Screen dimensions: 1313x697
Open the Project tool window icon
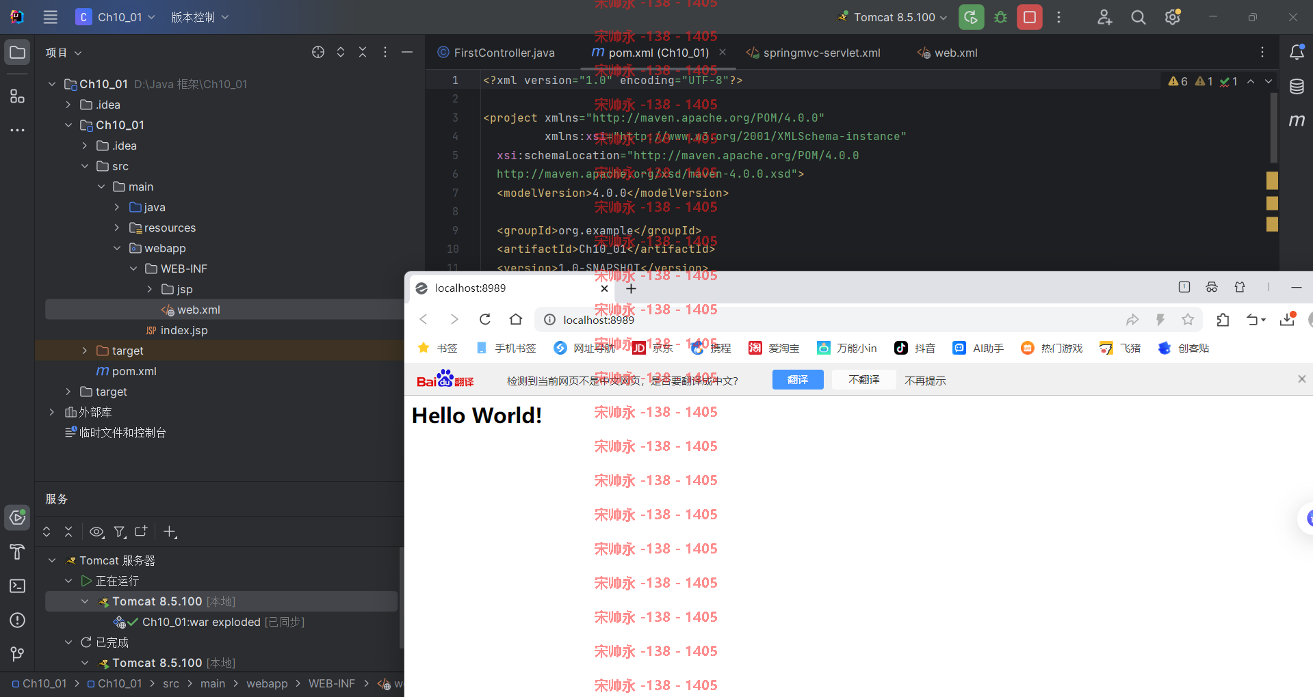click(x=17, y=53)
